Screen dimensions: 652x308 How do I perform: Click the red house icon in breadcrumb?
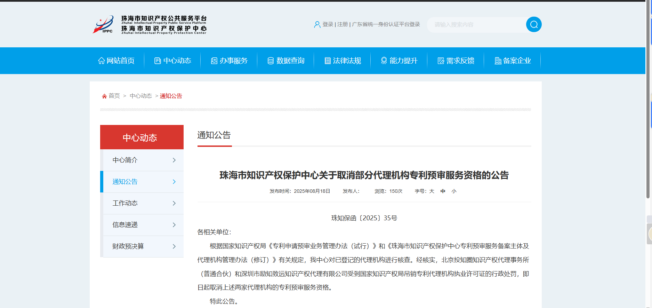[104, 96]
